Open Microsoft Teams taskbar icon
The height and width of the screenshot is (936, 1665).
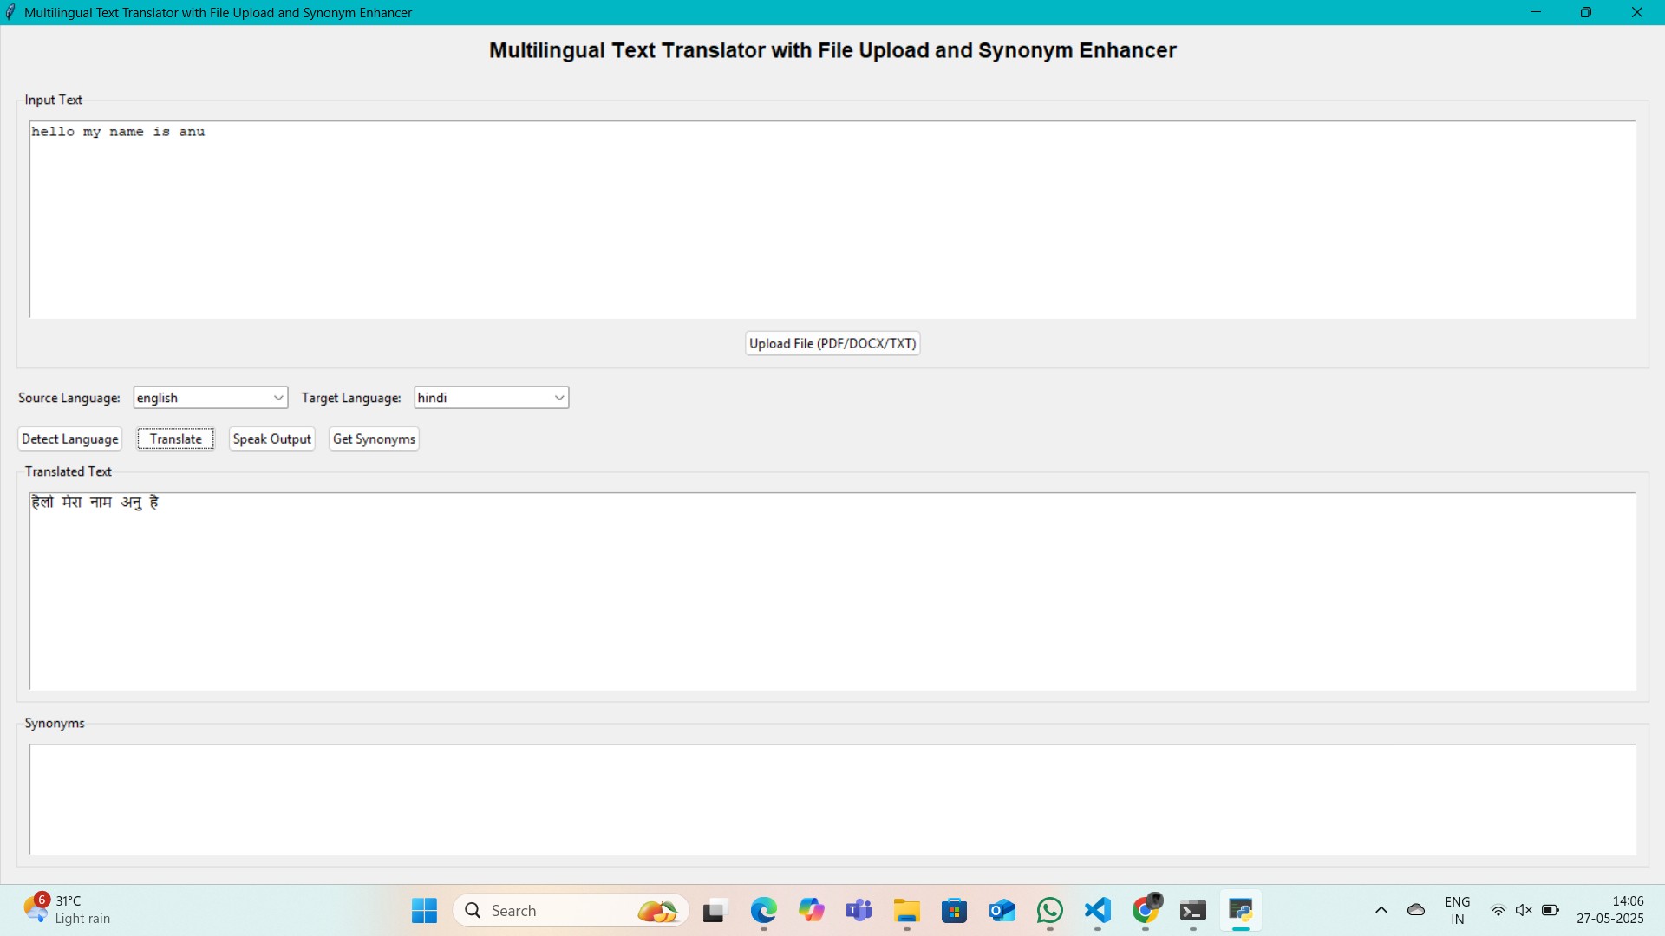[x=859, y=910]
